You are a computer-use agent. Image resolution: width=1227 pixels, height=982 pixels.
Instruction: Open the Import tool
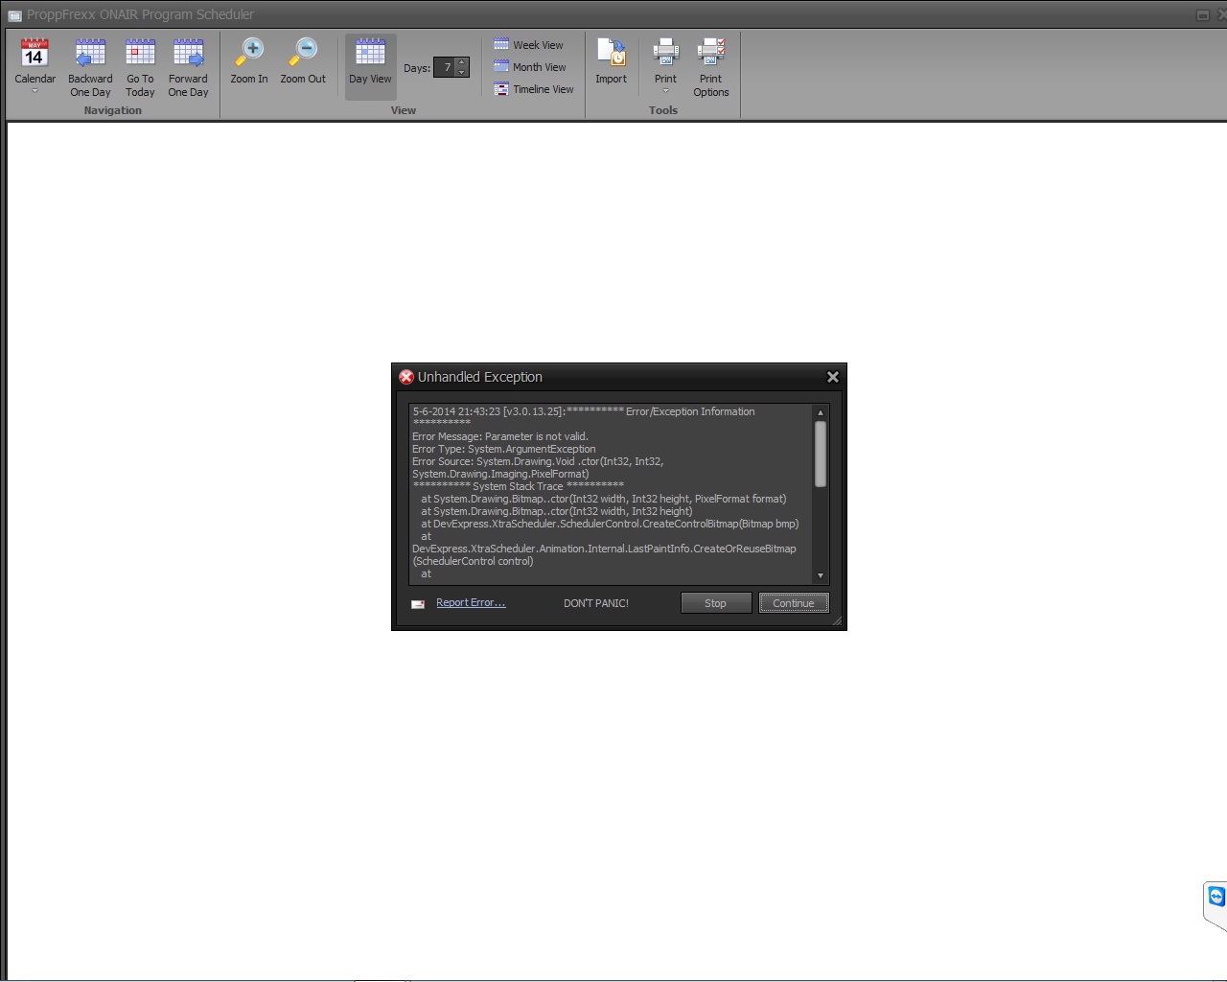(x=611, y=61)
